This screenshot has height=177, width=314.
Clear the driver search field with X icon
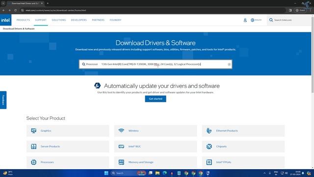(x=229, y=64)
